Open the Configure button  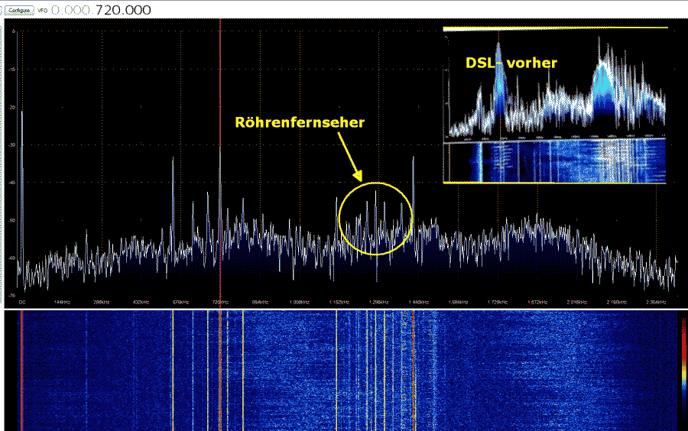(x=19, y=10)
